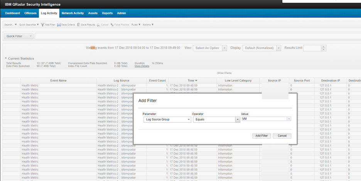Screen dimensions: 361x181
Task: Switch to the Offenses tab
Action: (30, 13)
